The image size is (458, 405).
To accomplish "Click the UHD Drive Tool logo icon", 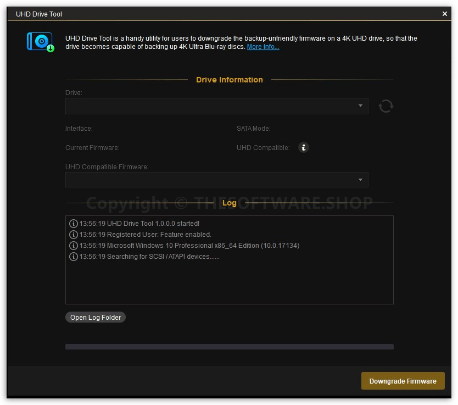I will (x=41, y=42).
